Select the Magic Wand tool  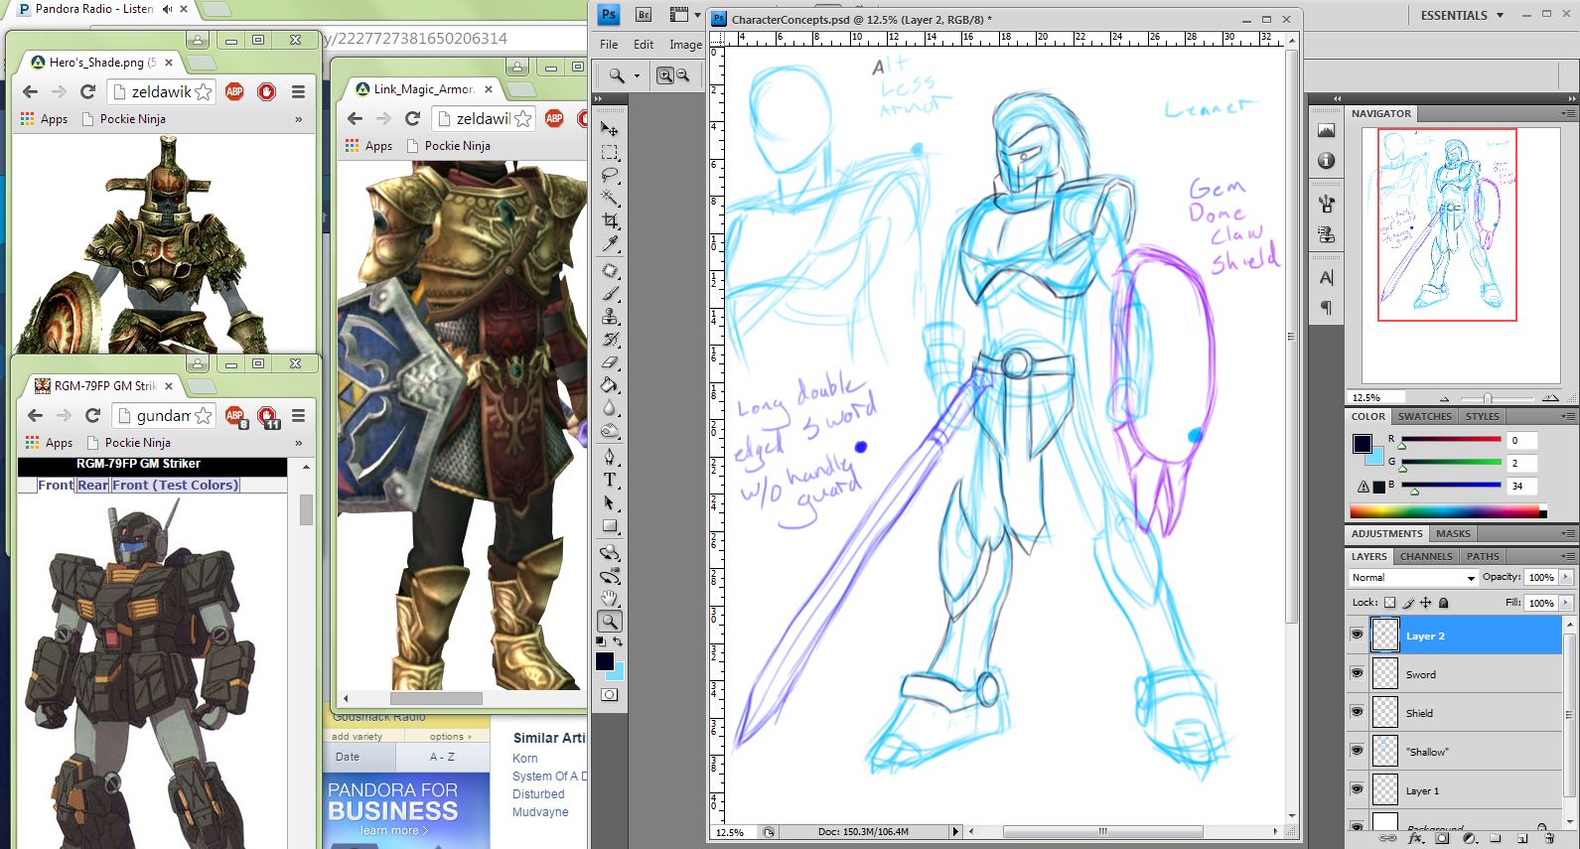610,198
